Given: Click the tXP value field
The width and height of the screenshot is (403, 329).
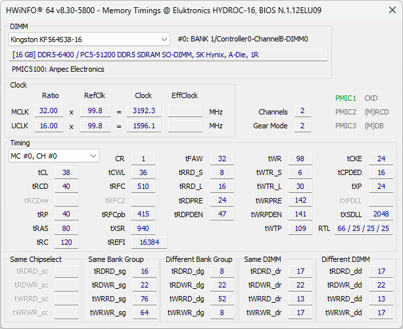Looking at the screenshot, I should coord(381,186).
